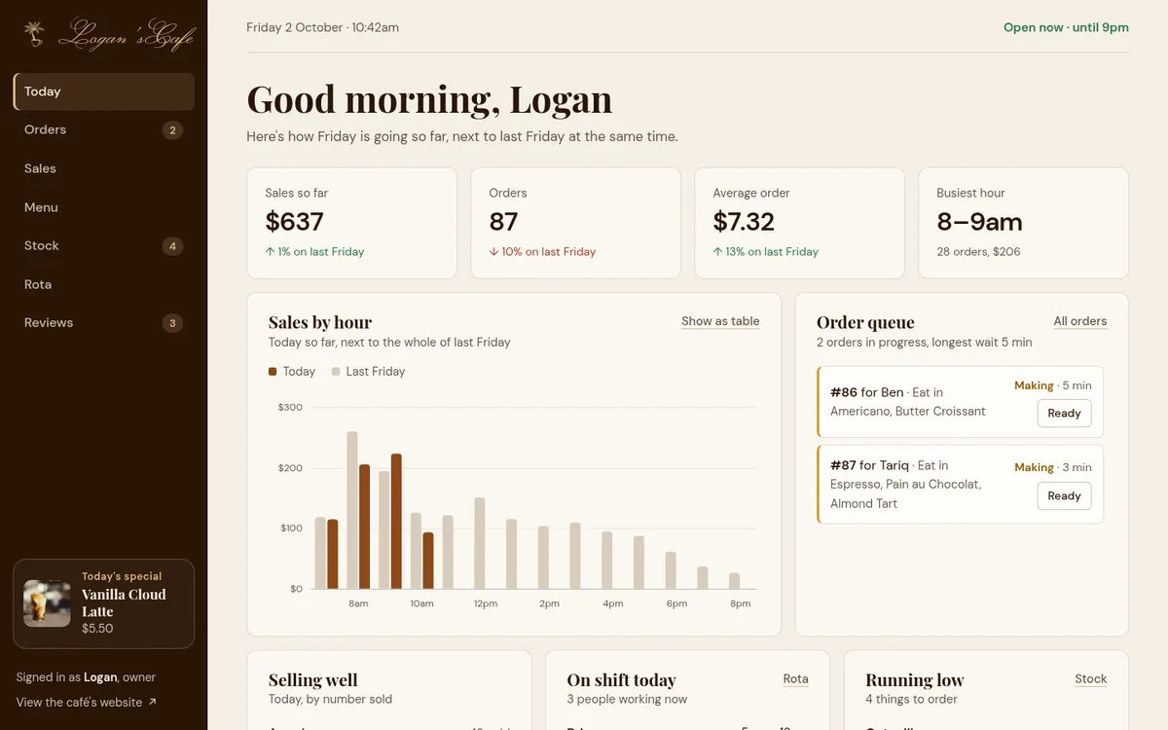The image size is (1168, 730).
Task: Click the $300 chart axis label
Action: click(x=290, y=407)
